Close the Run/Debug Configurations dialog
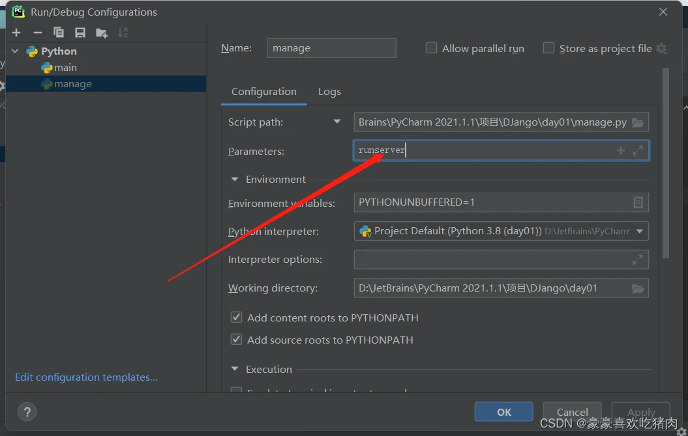Viewport: 688px width, 436px height. coord(663,12)
